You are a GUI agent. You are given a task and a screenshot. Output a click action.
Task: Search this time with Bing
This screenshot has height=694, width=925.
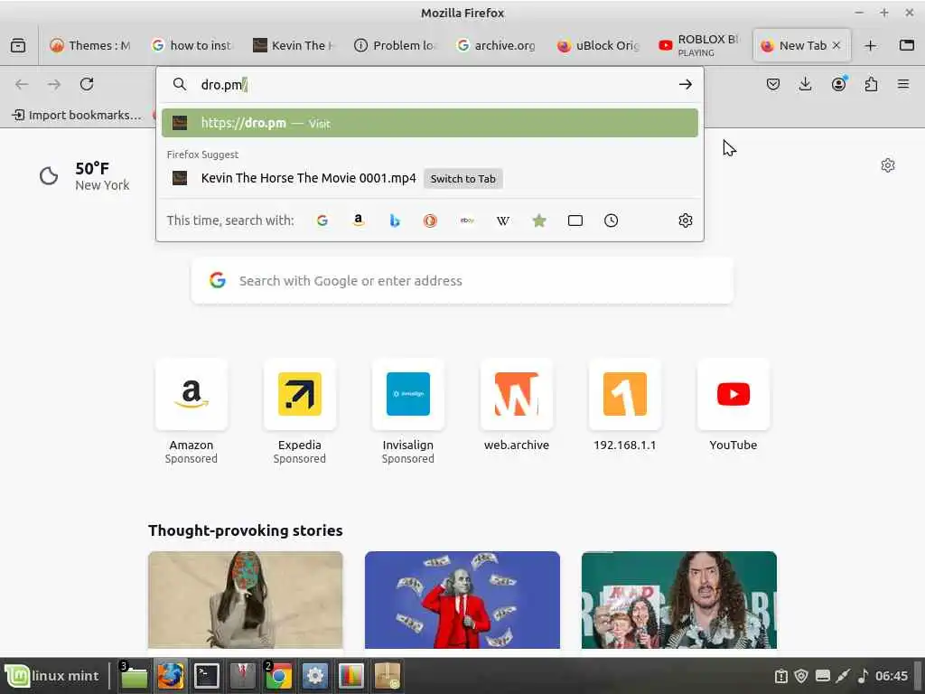pos(395,220)
